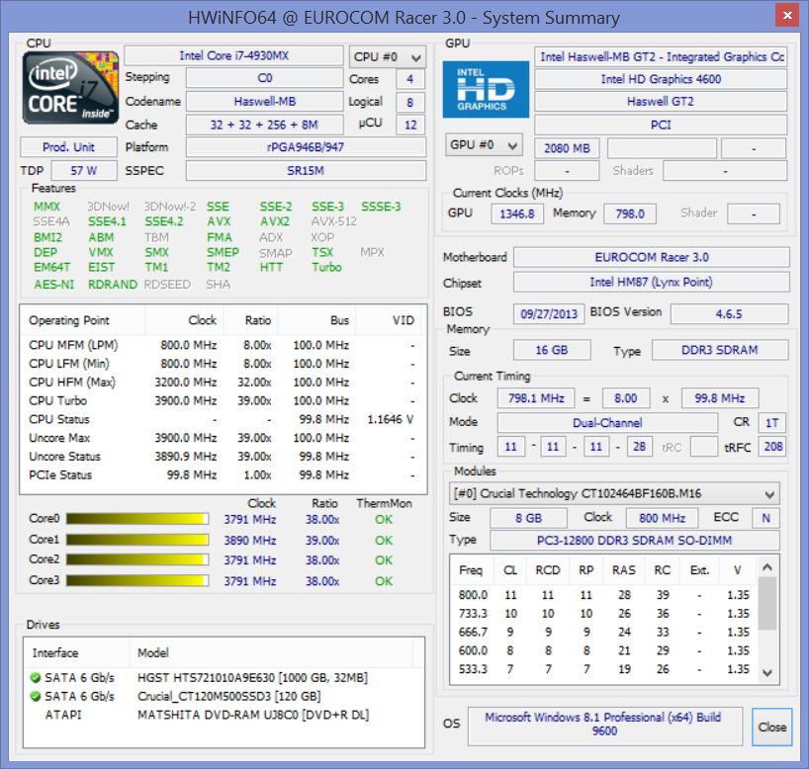
Task: Click the Close button
Action: (x=771, y=726)
